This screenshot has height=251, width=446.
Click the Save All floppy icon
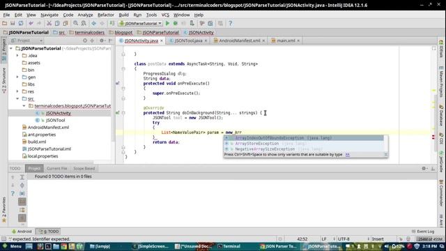pos(13,23)
